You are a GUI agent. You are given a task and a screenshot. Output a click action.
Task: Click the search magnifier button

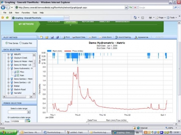pyautogui.click(x=176, y=8)
